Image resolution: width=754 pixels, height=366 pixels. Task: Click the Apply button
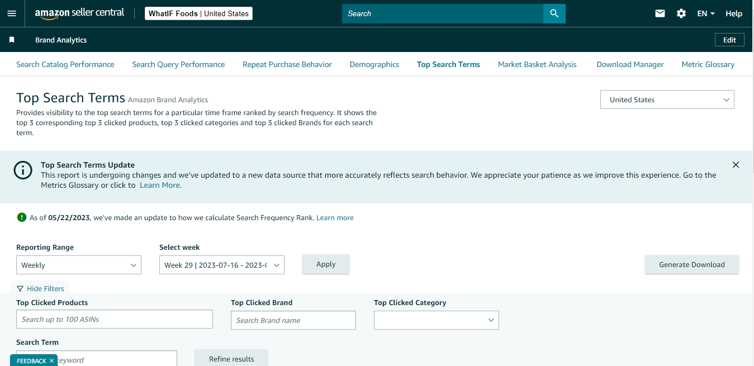tap(326, 264)
